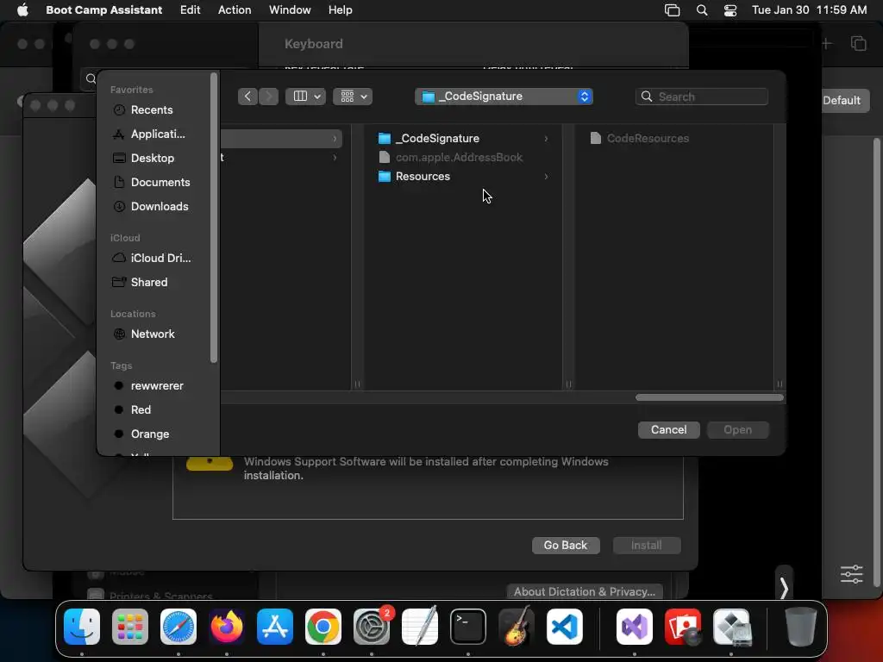Click the Open button in dialog
The image size is (883, 662).
point(738,429)
